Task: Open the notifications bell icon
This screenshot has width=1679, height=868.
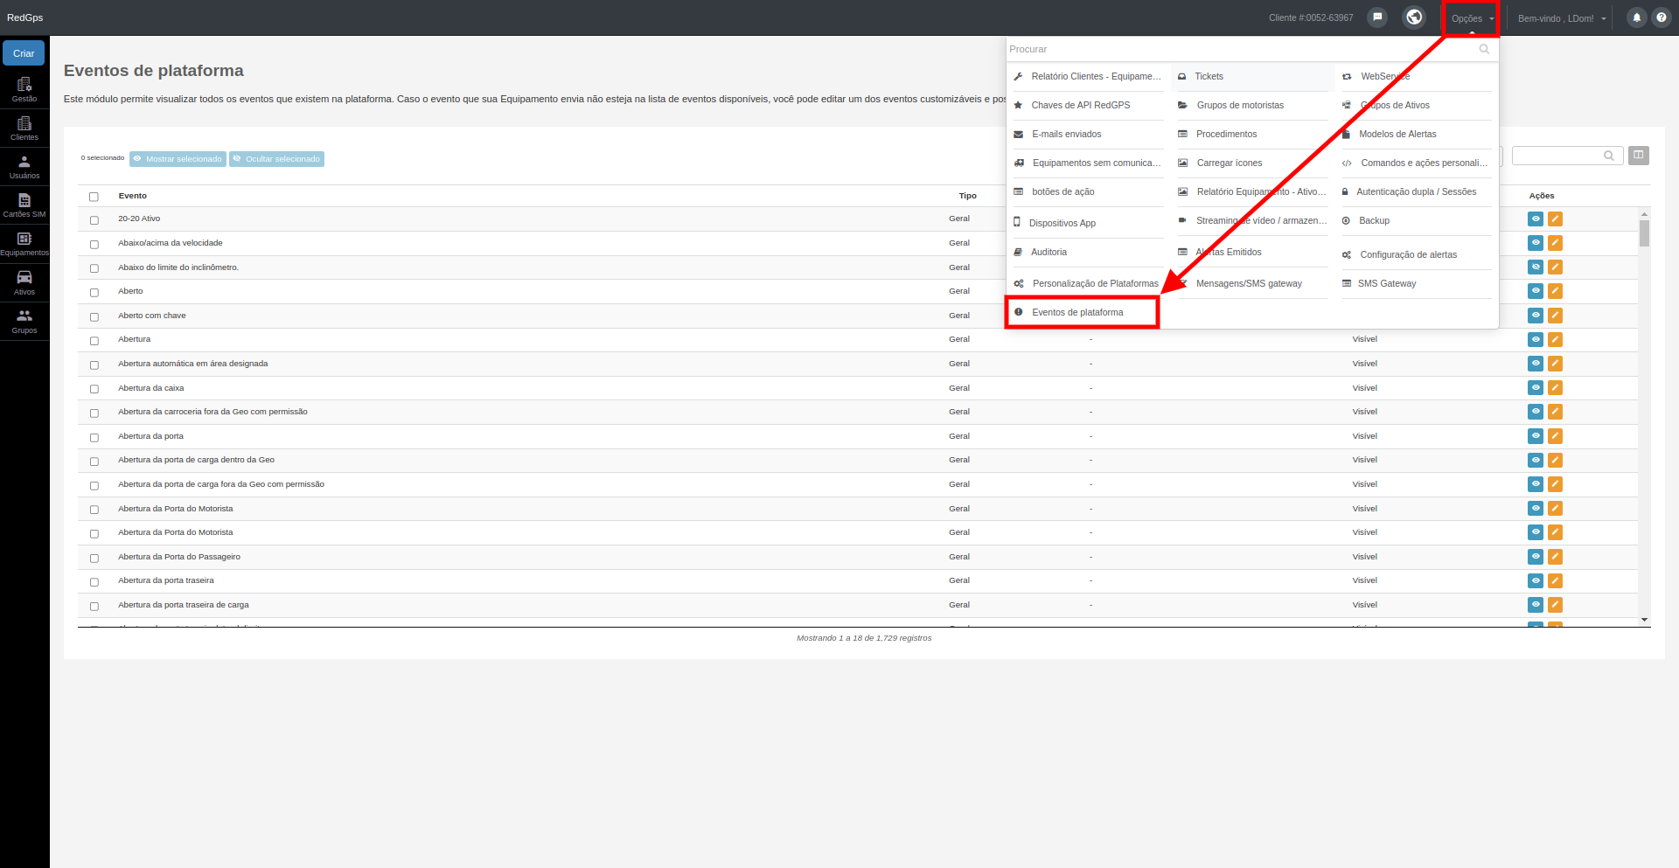Action: 1636,17
